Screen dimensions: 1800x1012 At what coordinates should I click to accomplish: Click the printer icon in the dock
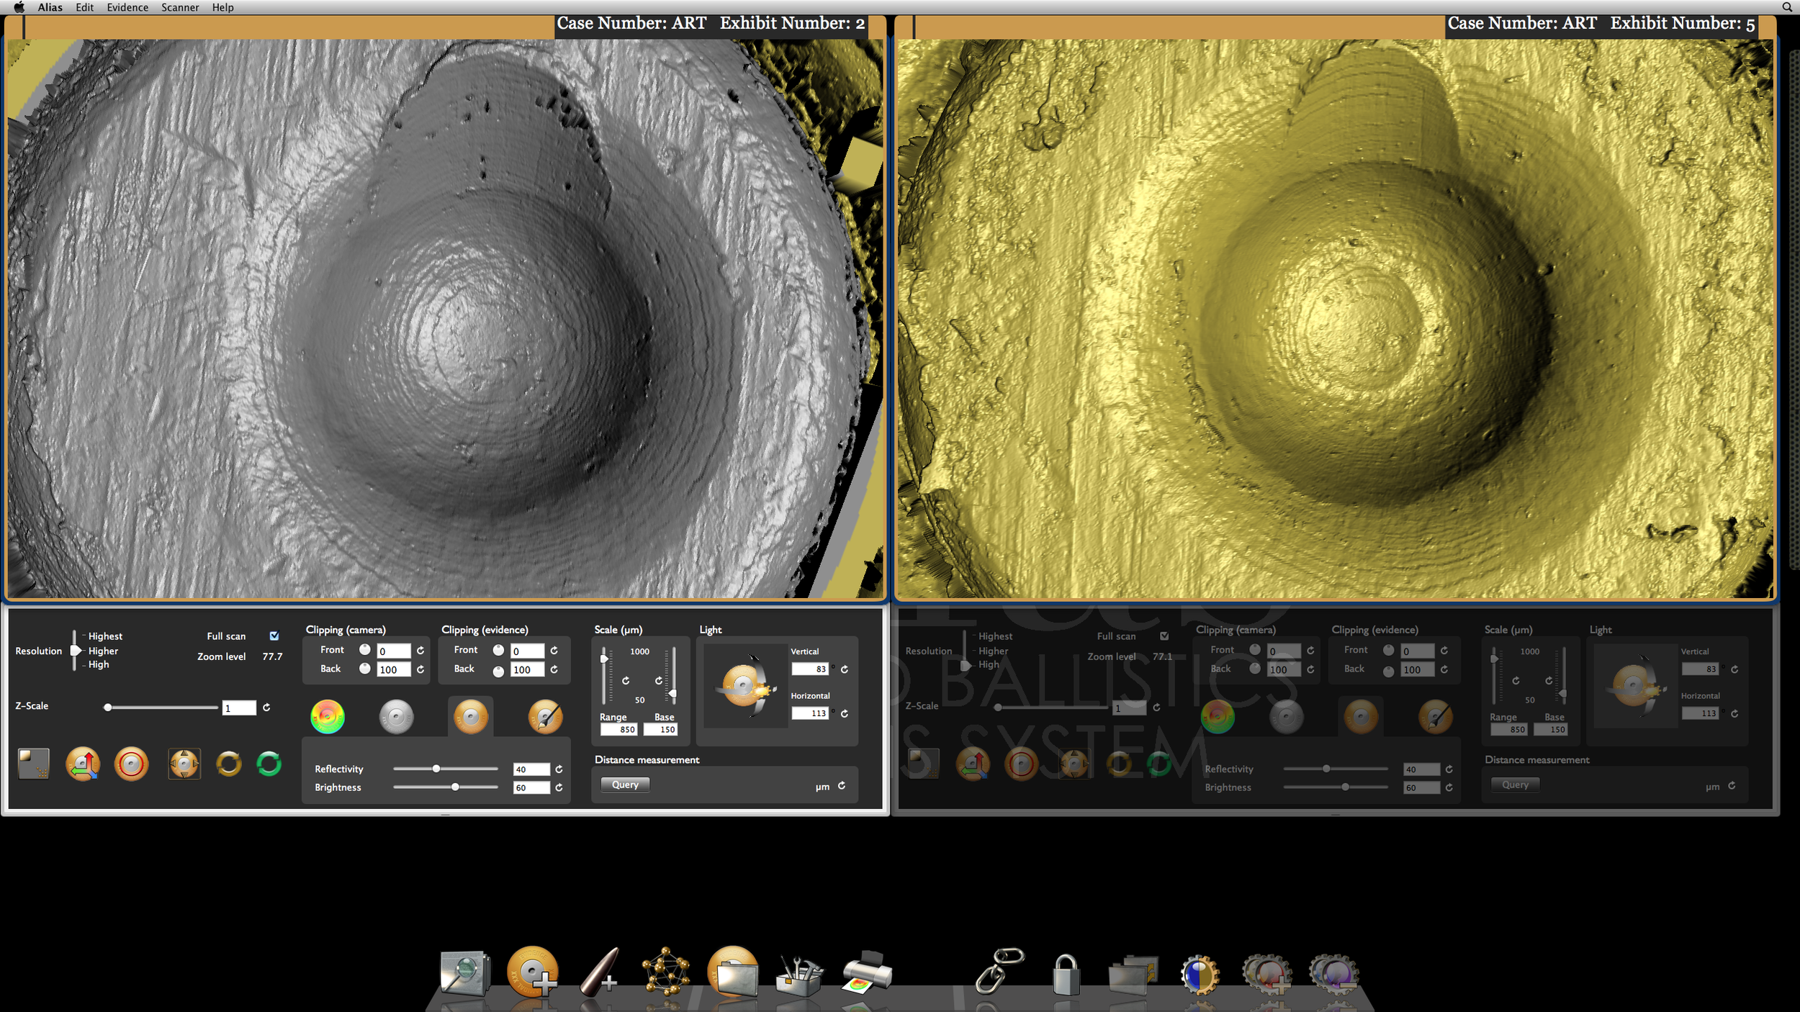(x=867, y=973)
